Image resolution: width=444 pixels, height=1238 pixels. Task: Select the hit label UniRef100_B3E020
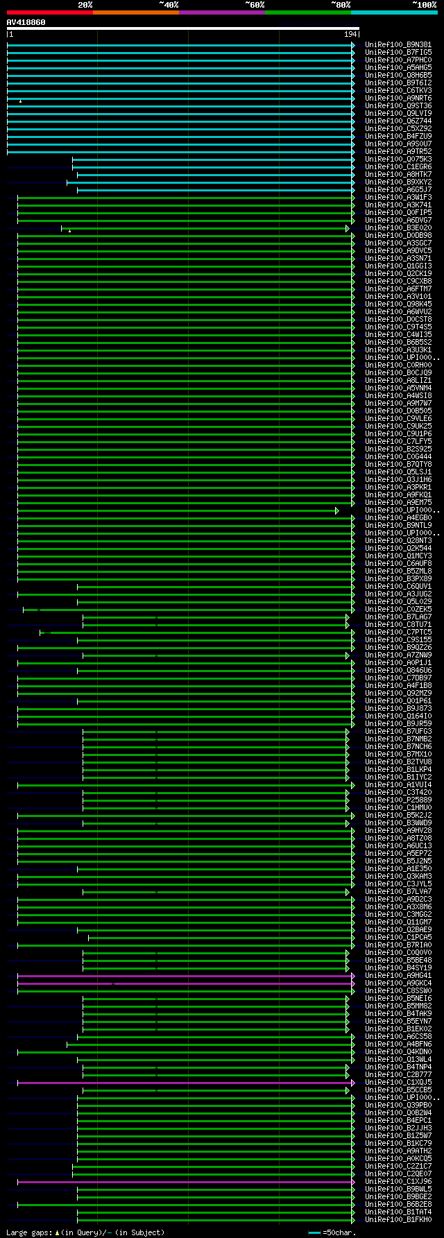[x=398, y=227]
